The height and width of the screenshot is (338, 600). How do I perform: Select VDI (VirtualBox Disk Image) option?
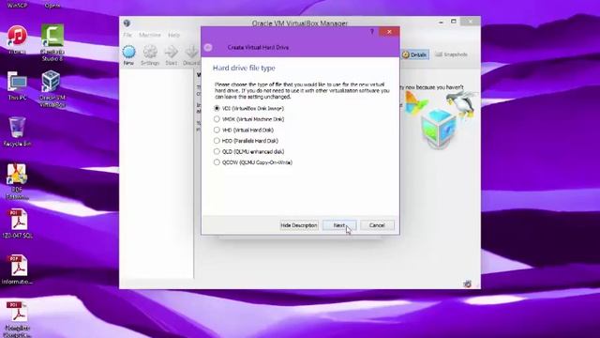249,109
